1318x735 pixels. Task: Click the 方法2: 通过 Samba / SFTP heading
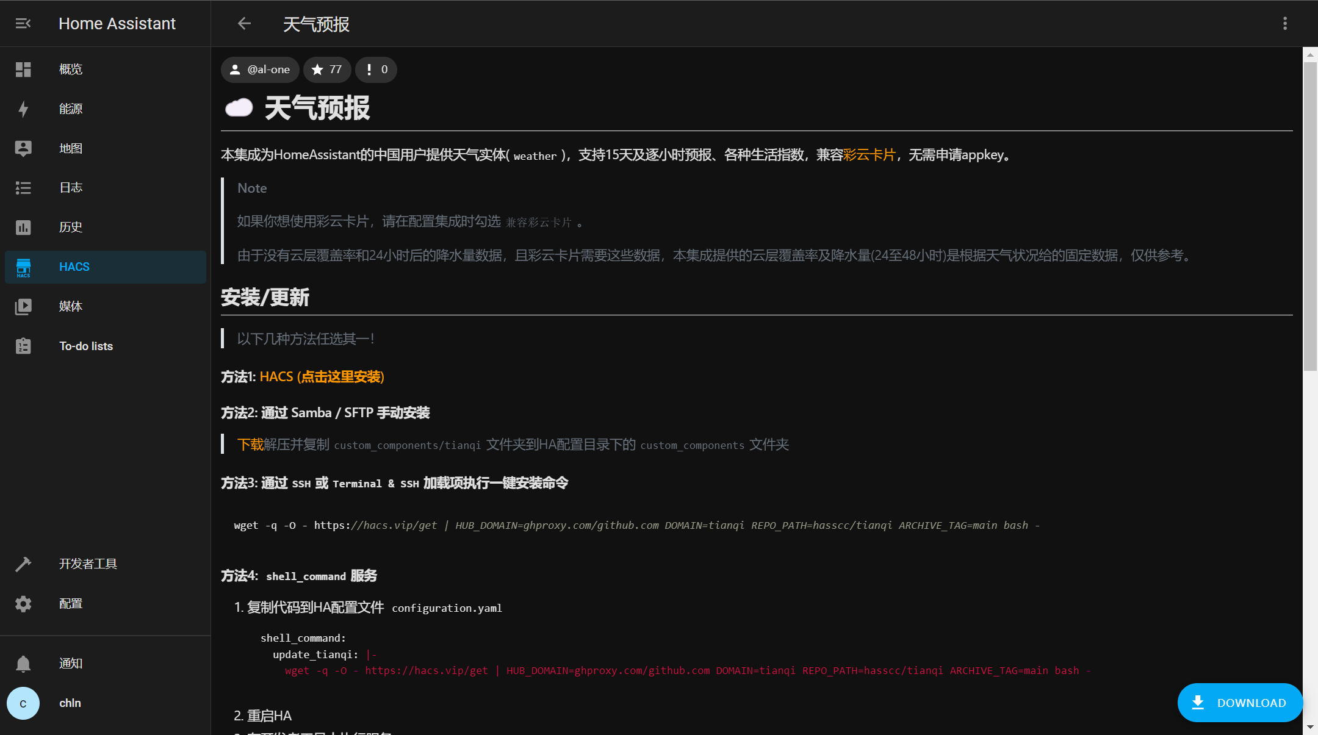pyautogui.click(x=325, y=413)
